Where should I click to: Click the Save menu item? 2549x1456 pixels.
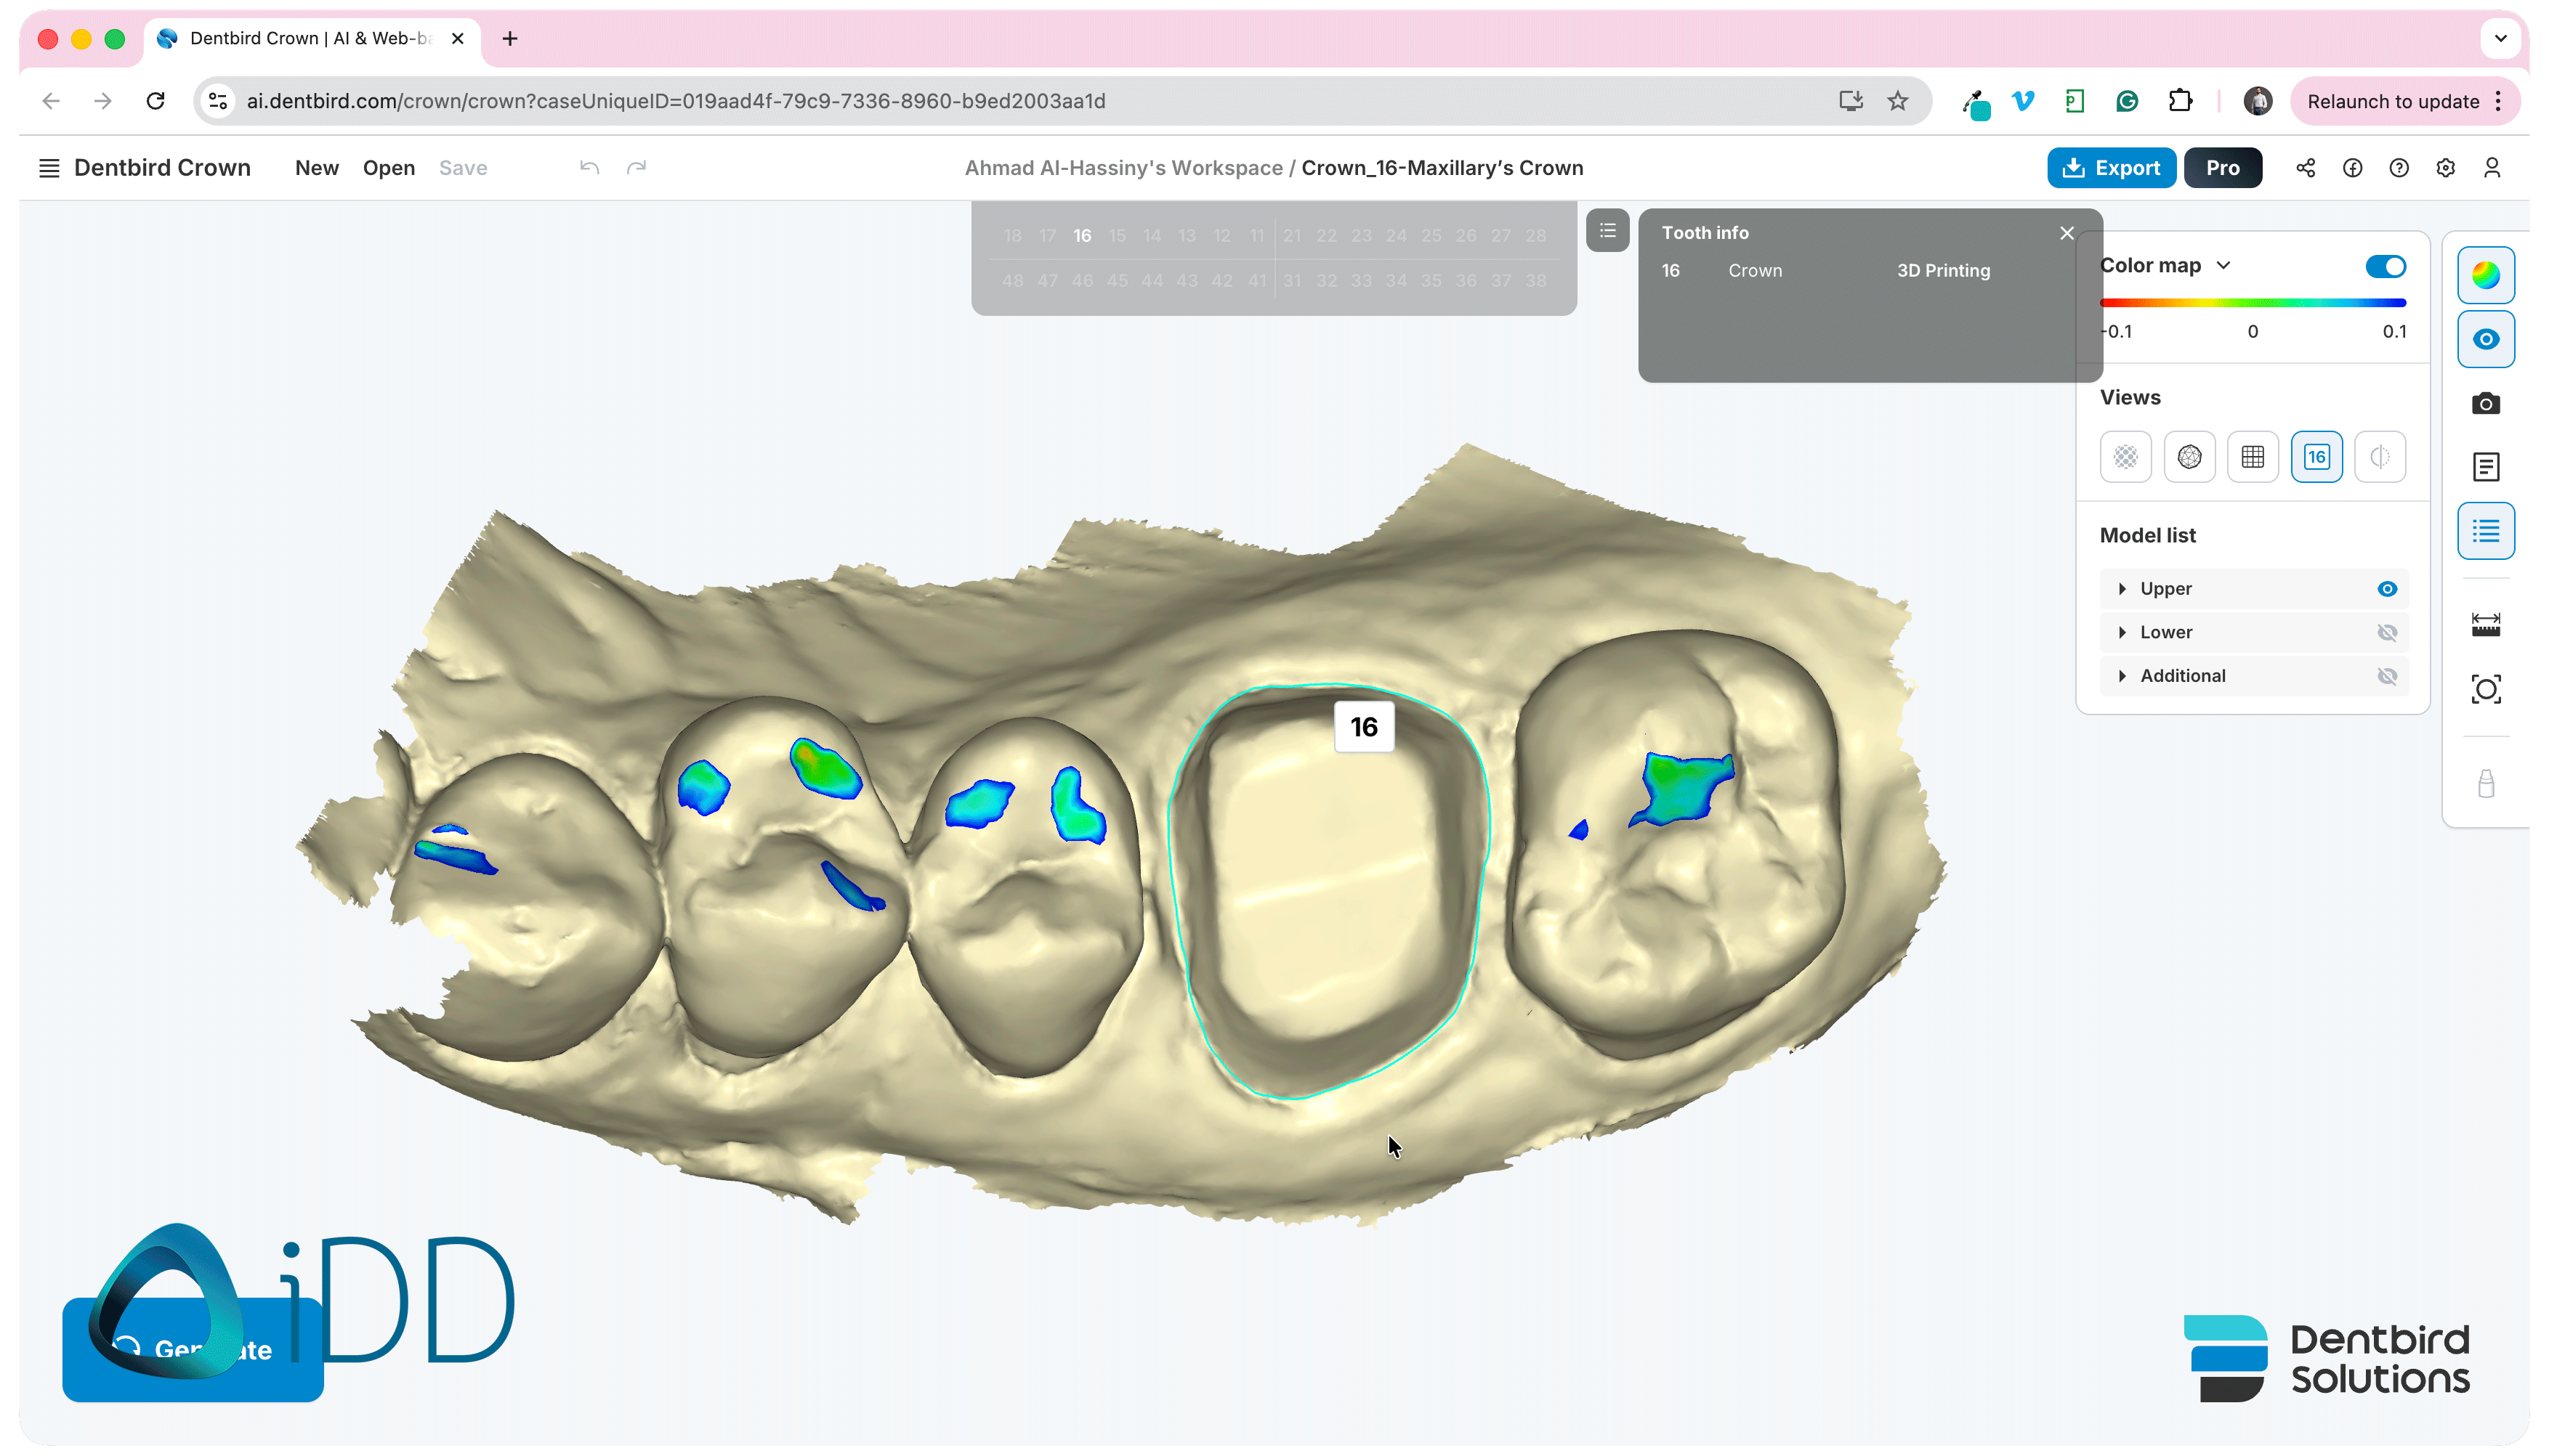coord(462,168)
